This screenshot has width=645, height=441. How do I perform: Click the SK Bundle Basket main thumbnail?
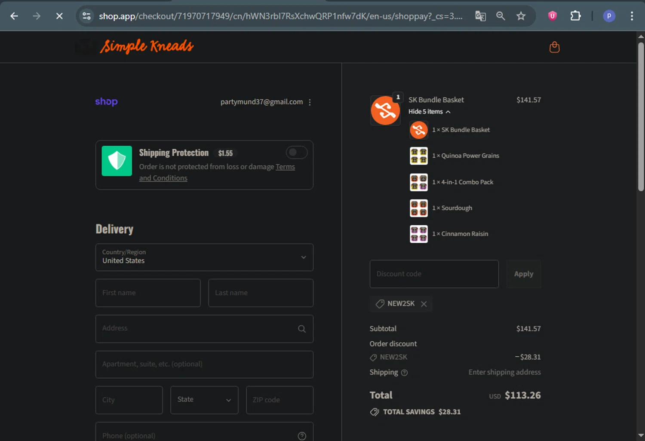tap(385, 110)
